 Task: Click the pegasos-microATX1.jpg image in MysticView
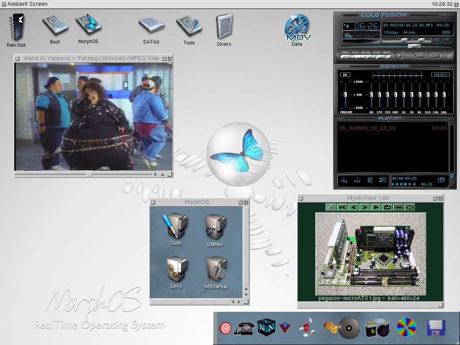371,254
